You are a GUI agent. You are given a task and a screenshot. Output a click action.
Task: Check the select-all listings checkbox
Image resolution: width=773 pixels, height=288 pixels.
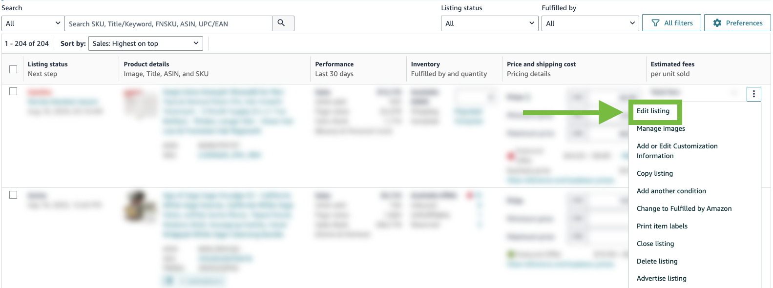[13, 69]
